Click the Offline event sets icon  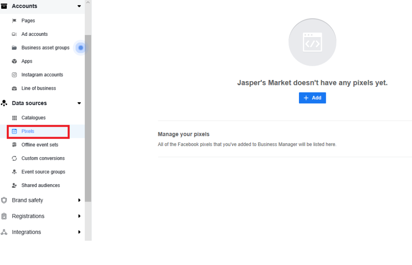click(14, 145)
